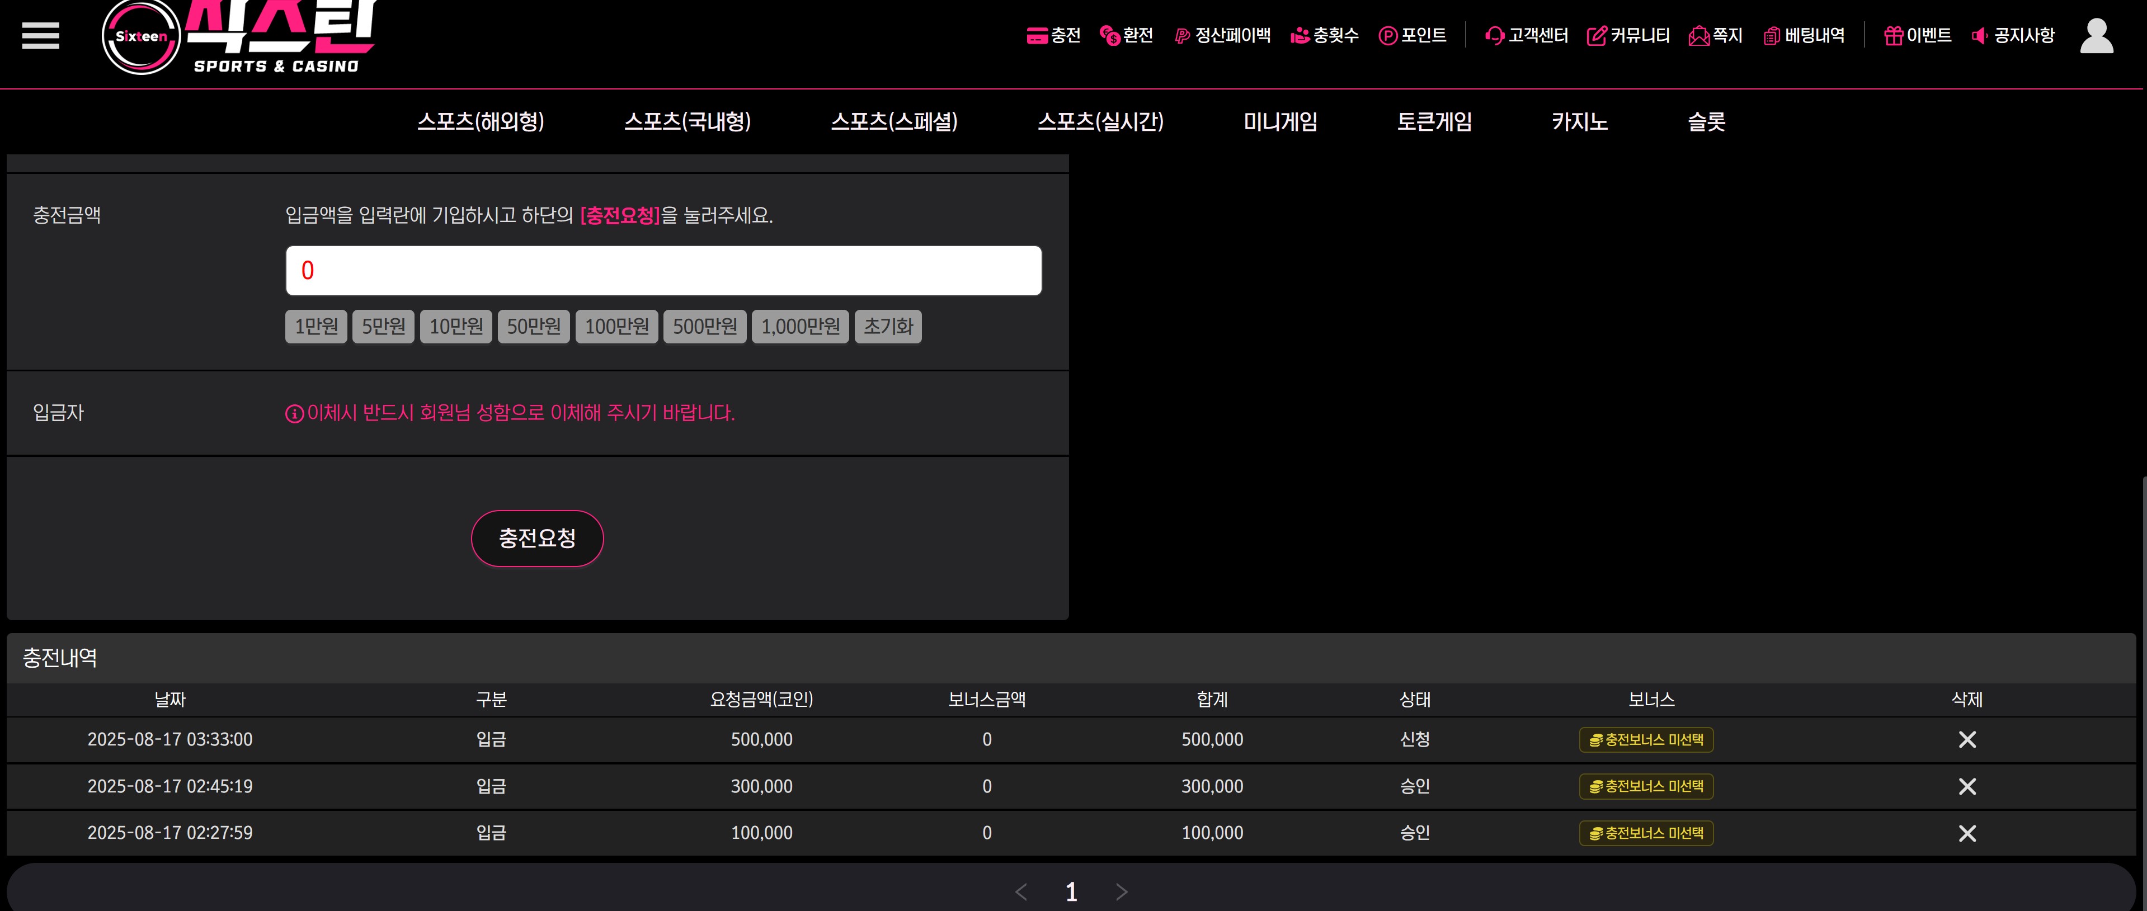Delete the 100,000 deposit row
The image size is (2147, 911).
(1967, 833)
